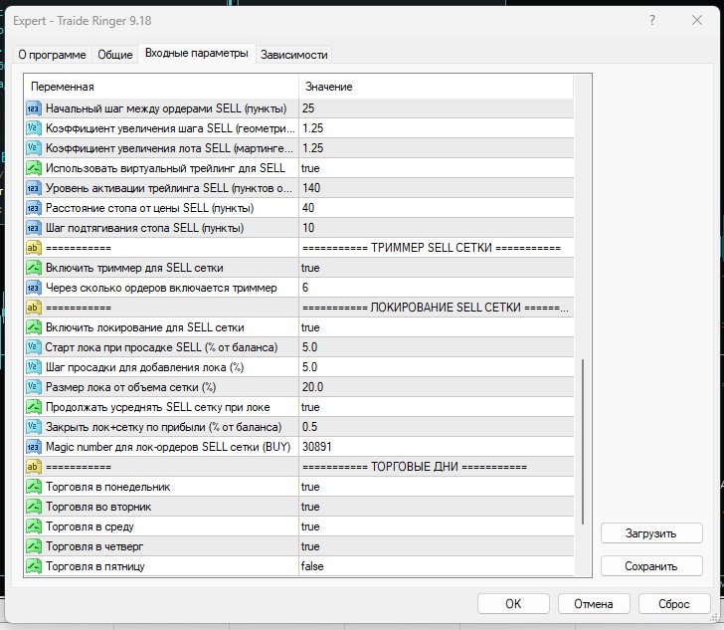
Task: Click icon of Включить триммер для SELL сетки
Action: pos(34,268)
